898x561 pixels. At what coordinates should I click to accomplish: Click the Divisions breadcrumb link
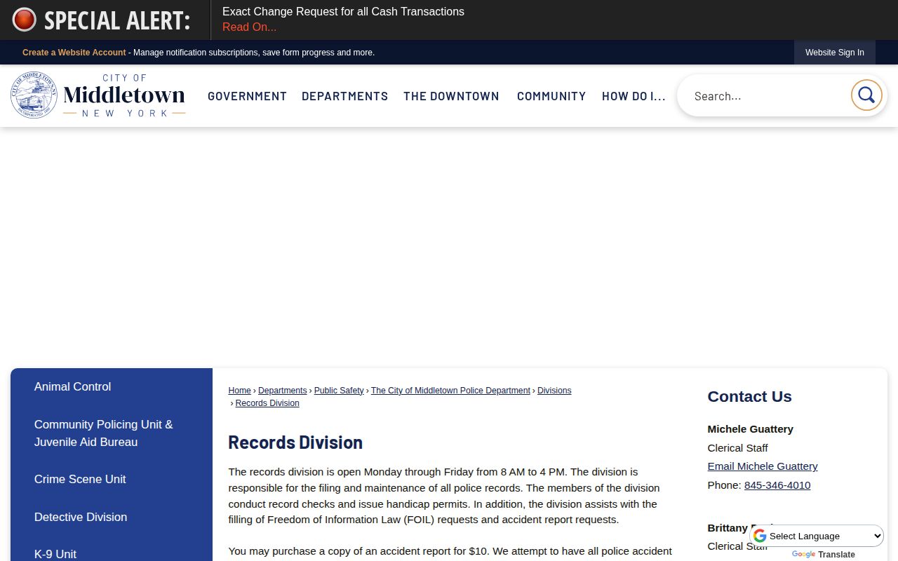[x=554, y=391]
